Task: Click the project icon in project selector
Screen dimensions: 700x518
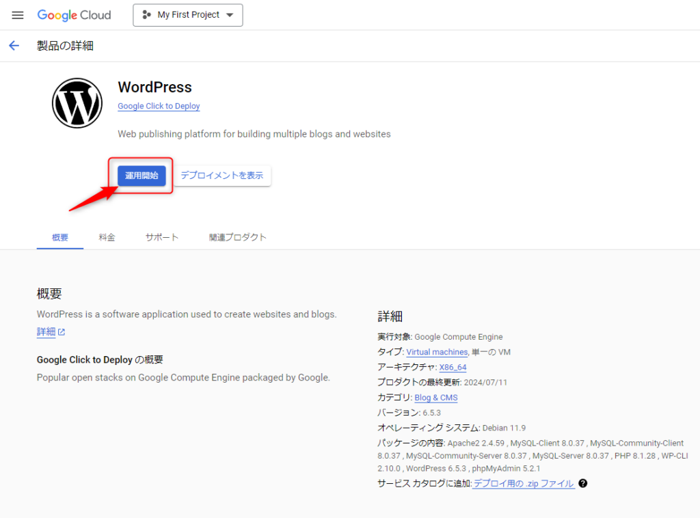Action: pyautogui.click(x=146, y=15)
